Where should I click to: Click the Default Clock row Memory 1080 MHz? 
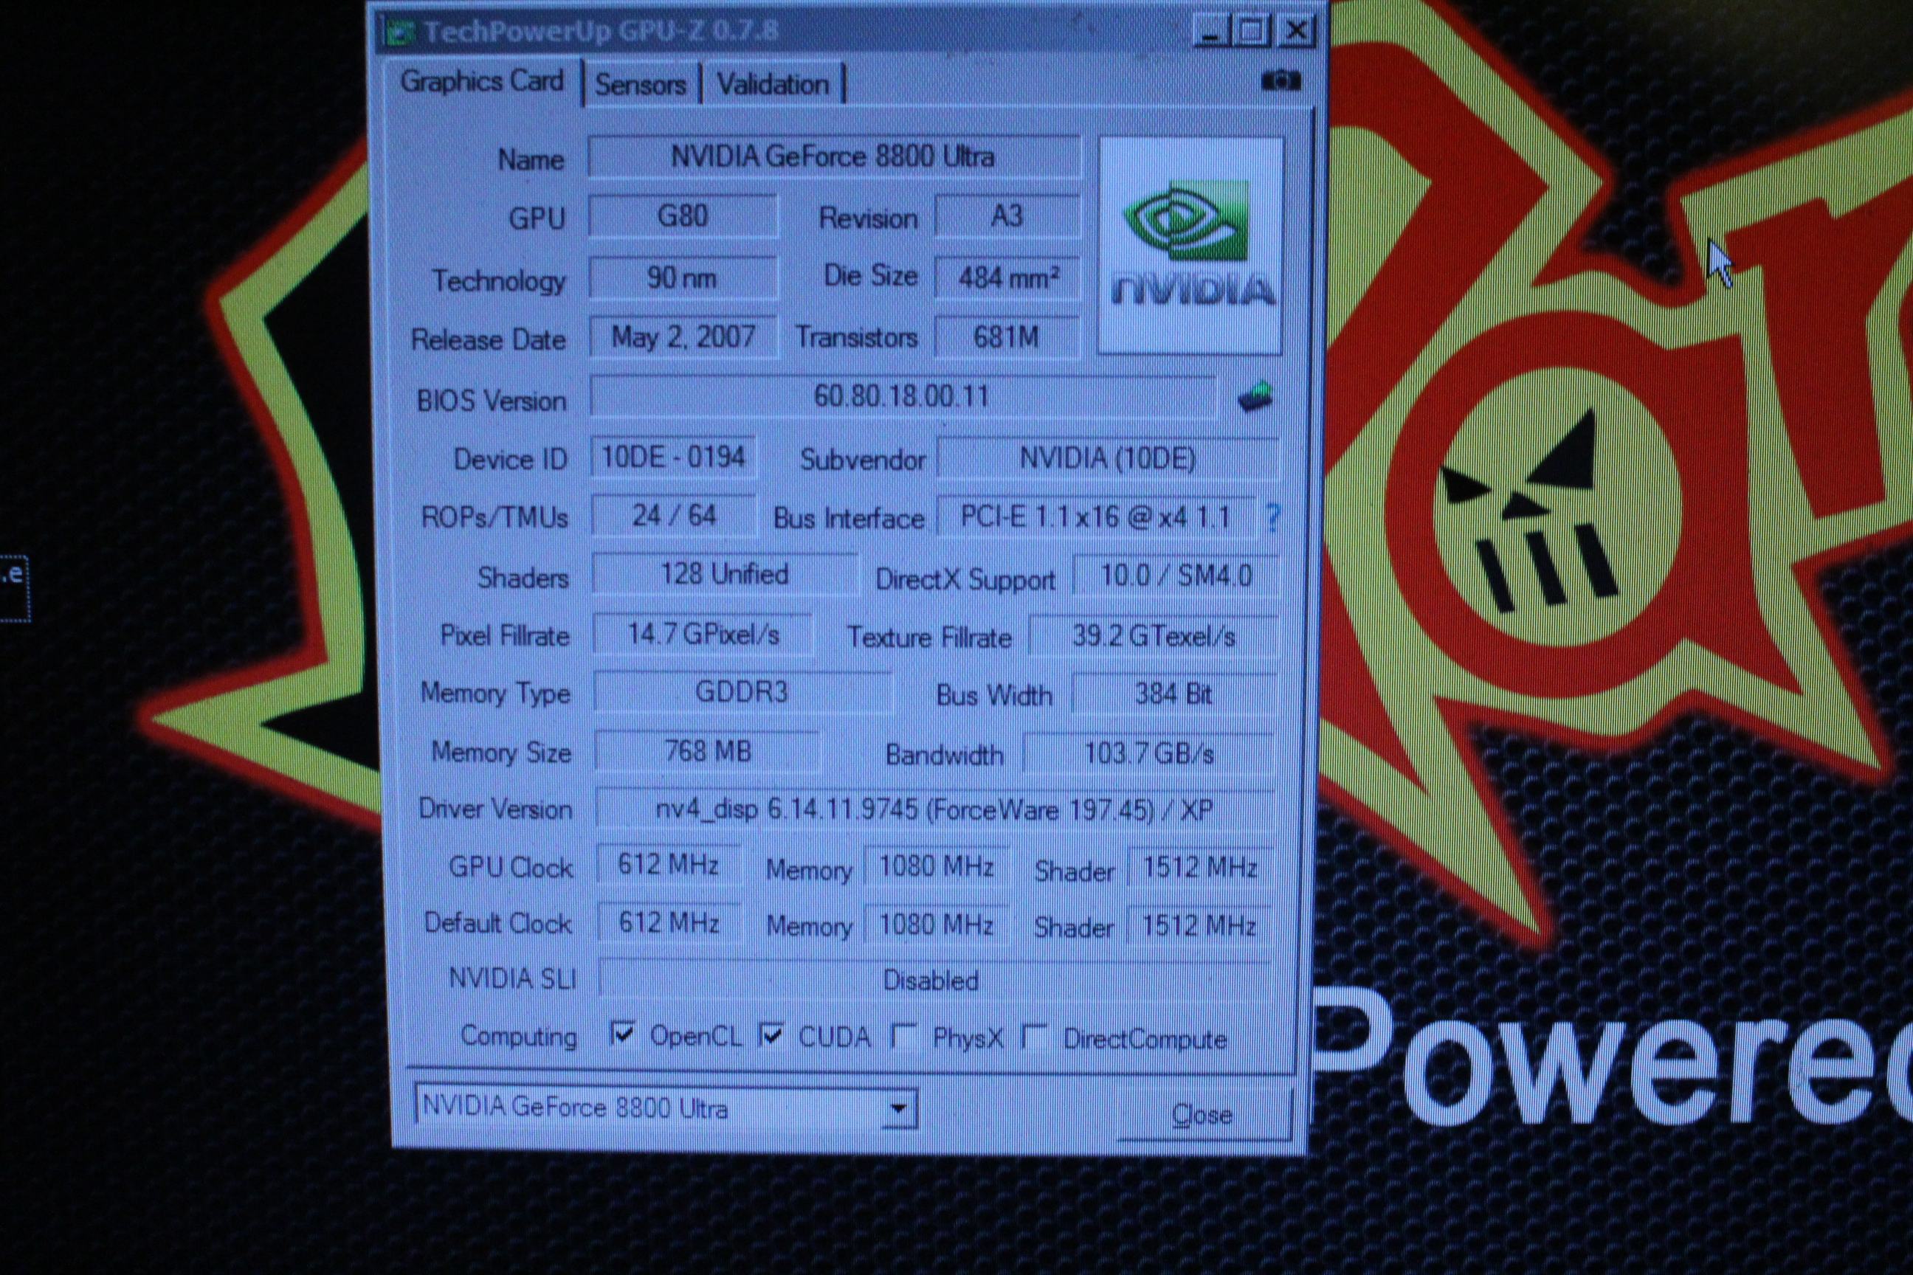point(936,925)
